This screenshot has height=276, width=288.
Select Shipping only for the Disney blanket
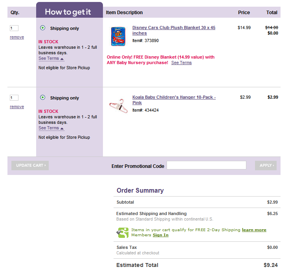(42, 28)
